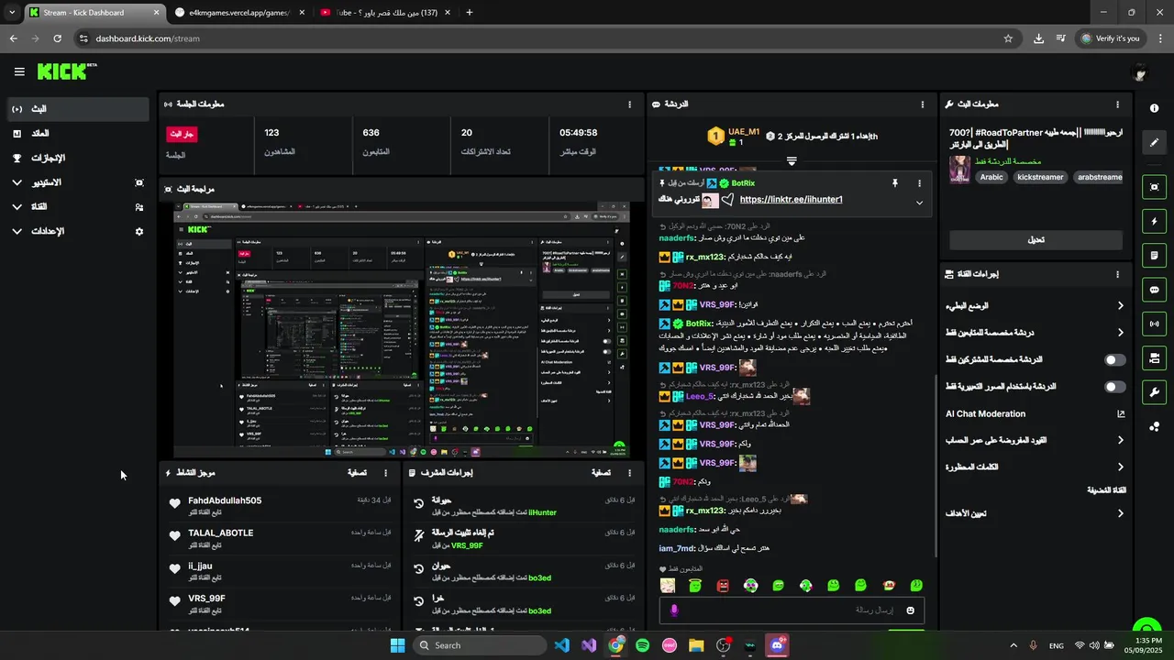This screenshot has height=660, width=1174.
Task: Click the stream preview widget icon in sidebar
Action: click(1155, 187)
